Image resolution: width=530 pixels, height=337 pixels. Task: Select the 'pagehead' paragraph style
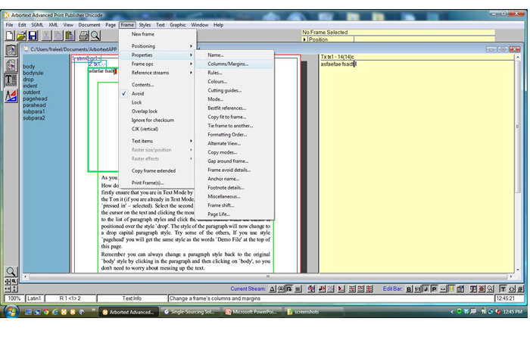click(36, 98)
